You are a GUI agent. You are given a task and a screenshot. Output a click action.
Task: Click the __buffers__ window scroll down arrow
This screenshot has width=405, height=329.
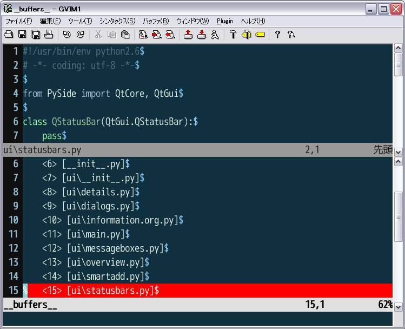[398, 307]
